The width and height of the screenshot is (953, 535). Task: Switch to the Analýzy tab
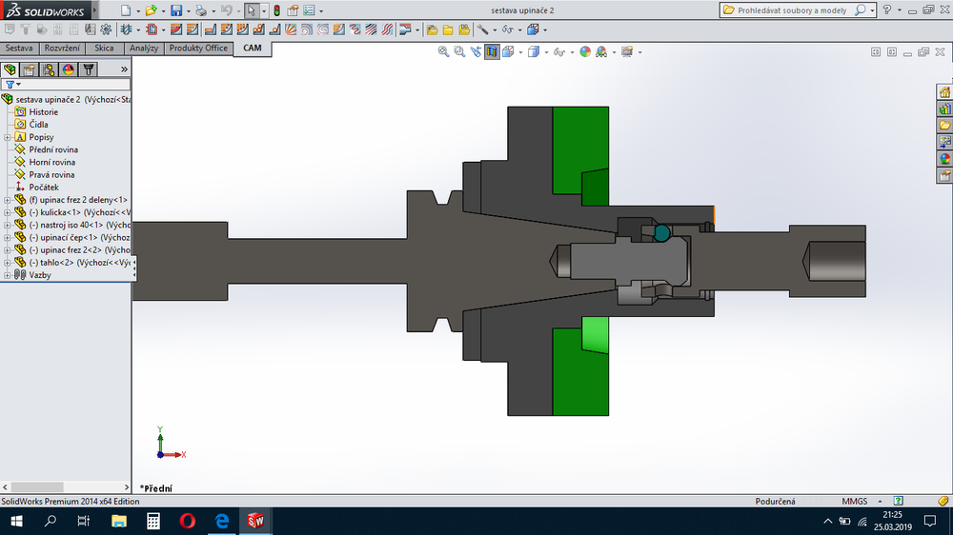coord(144,49)
